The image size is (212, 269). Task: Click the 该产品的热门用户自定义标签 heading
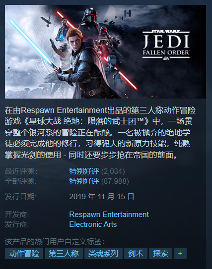coord(55,242)
